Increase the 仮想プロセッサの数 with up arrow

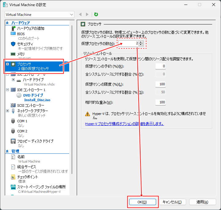coord(140,42)
